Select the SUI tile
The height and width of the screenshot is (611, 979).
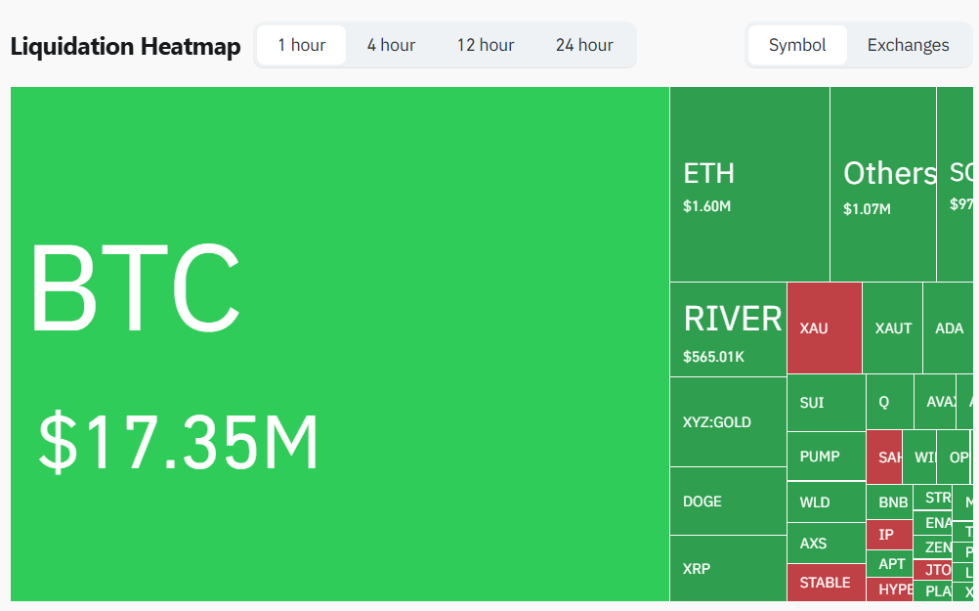[x=826, y=403]
